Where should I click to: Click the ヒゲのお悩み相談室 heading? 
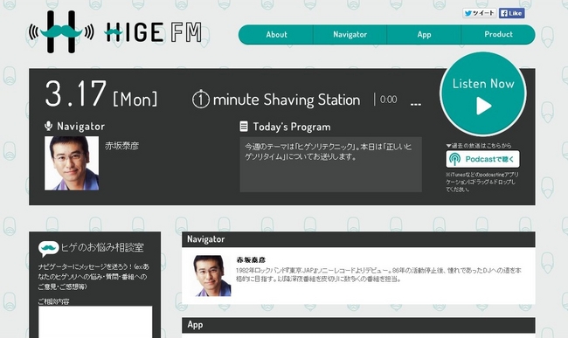click(x=102, y=247)
